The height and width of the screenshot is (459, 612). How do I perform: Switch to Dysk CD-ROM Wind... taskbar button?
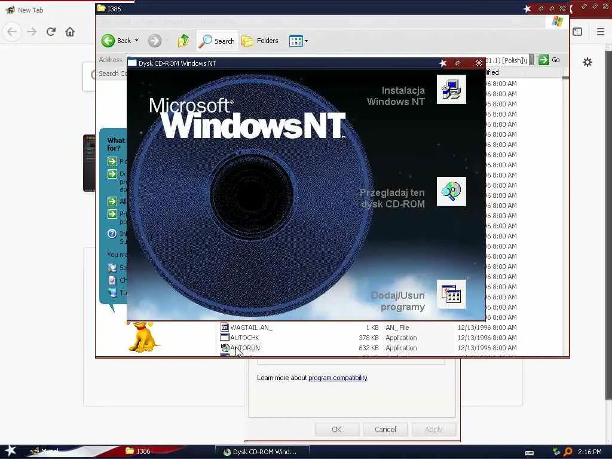point(262,452)
